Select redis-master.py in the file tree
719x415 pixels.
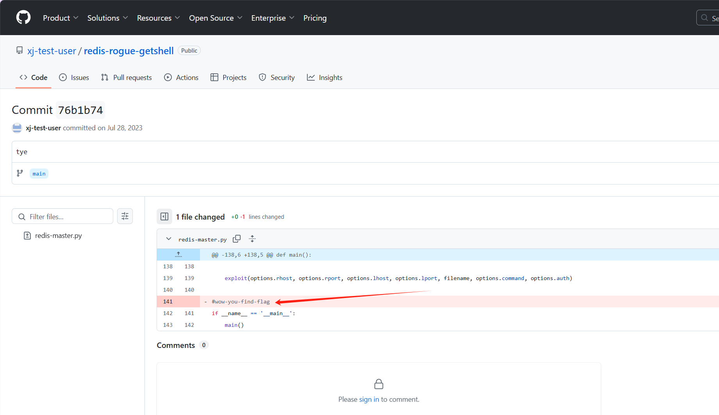click(x=58, y=236)
